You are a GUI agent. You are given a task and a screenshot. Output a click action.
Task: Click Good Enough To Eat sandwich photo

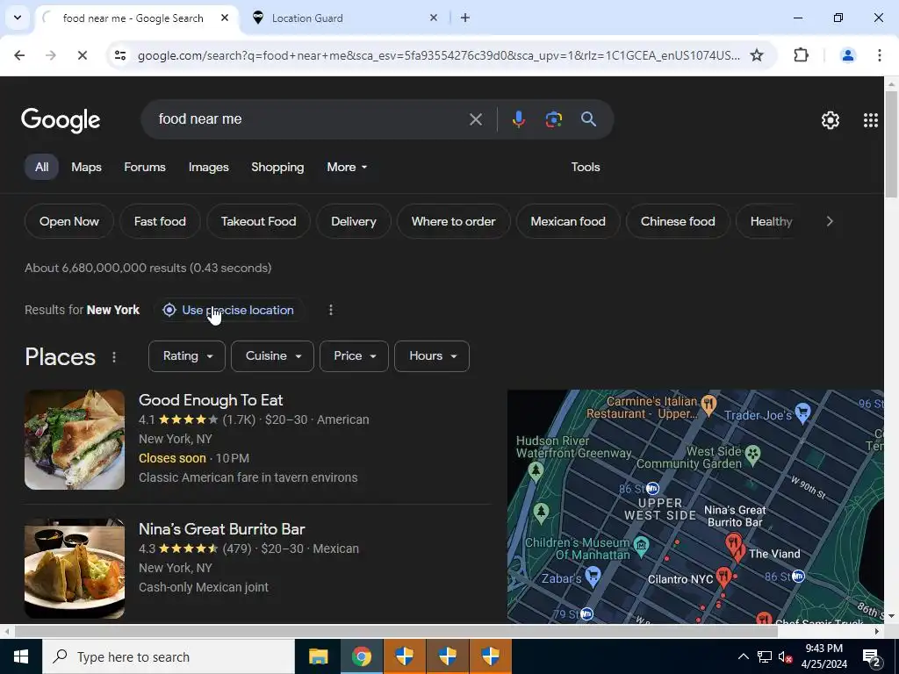(75, 440)
